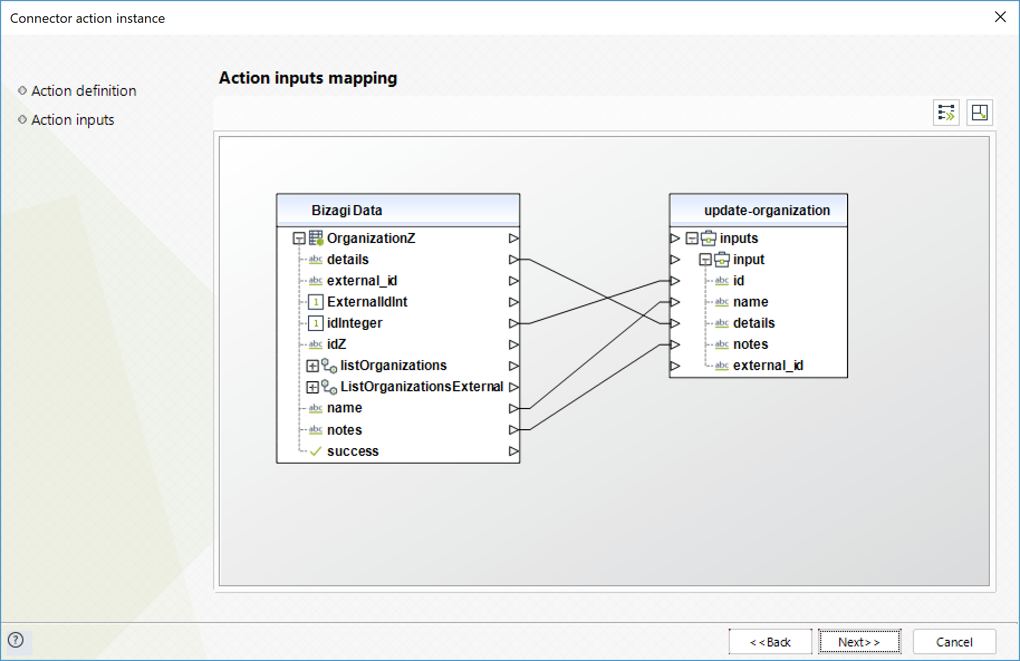The width and height of the screenshot is (1020, 661).
Task: Go to the Action inputs step
Action: (x=73, y=120)
